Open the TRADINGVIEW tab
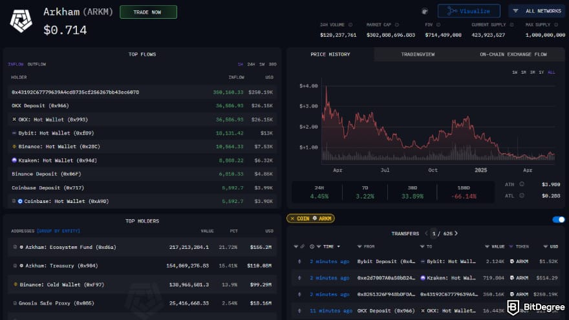The width and height of the screenshot is (569, 320). coord(418,54)
